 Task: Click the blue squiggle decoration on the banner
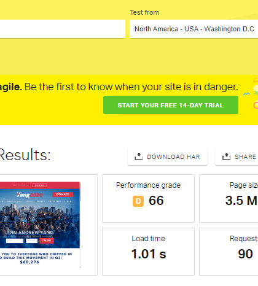click(x=246, y=94)
